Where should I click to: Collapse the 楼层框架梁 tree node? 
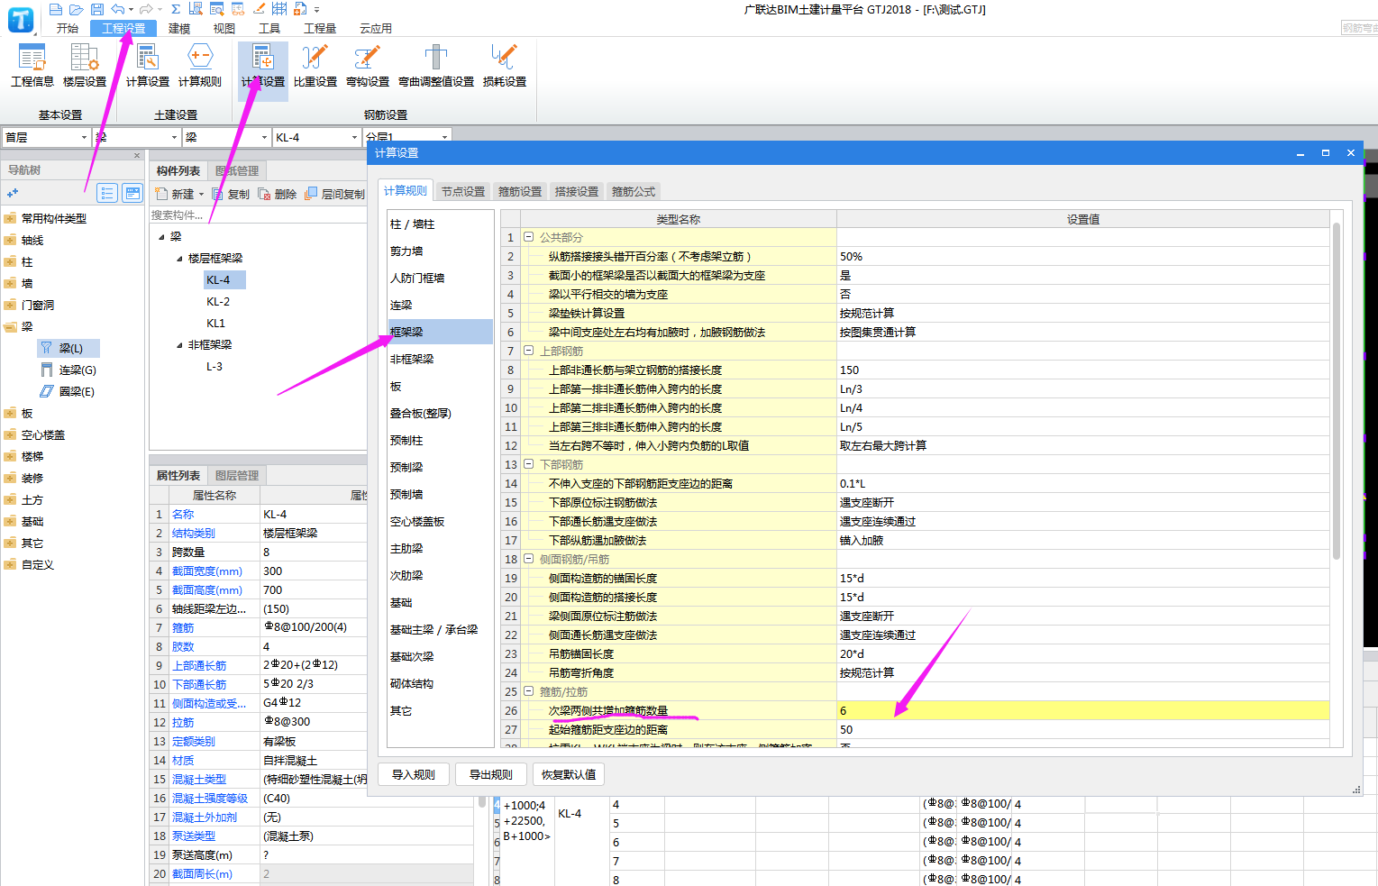pyautogui.click(x=179, y=259)
